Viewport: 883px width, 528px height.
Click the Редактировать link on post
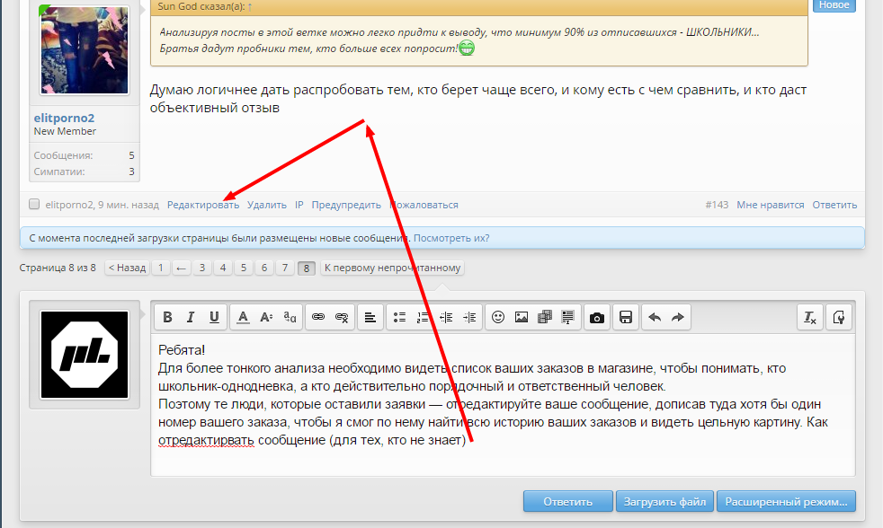pos(203,205)
